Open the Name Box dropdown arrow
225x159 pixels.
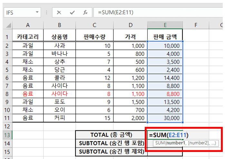(37, 12)
